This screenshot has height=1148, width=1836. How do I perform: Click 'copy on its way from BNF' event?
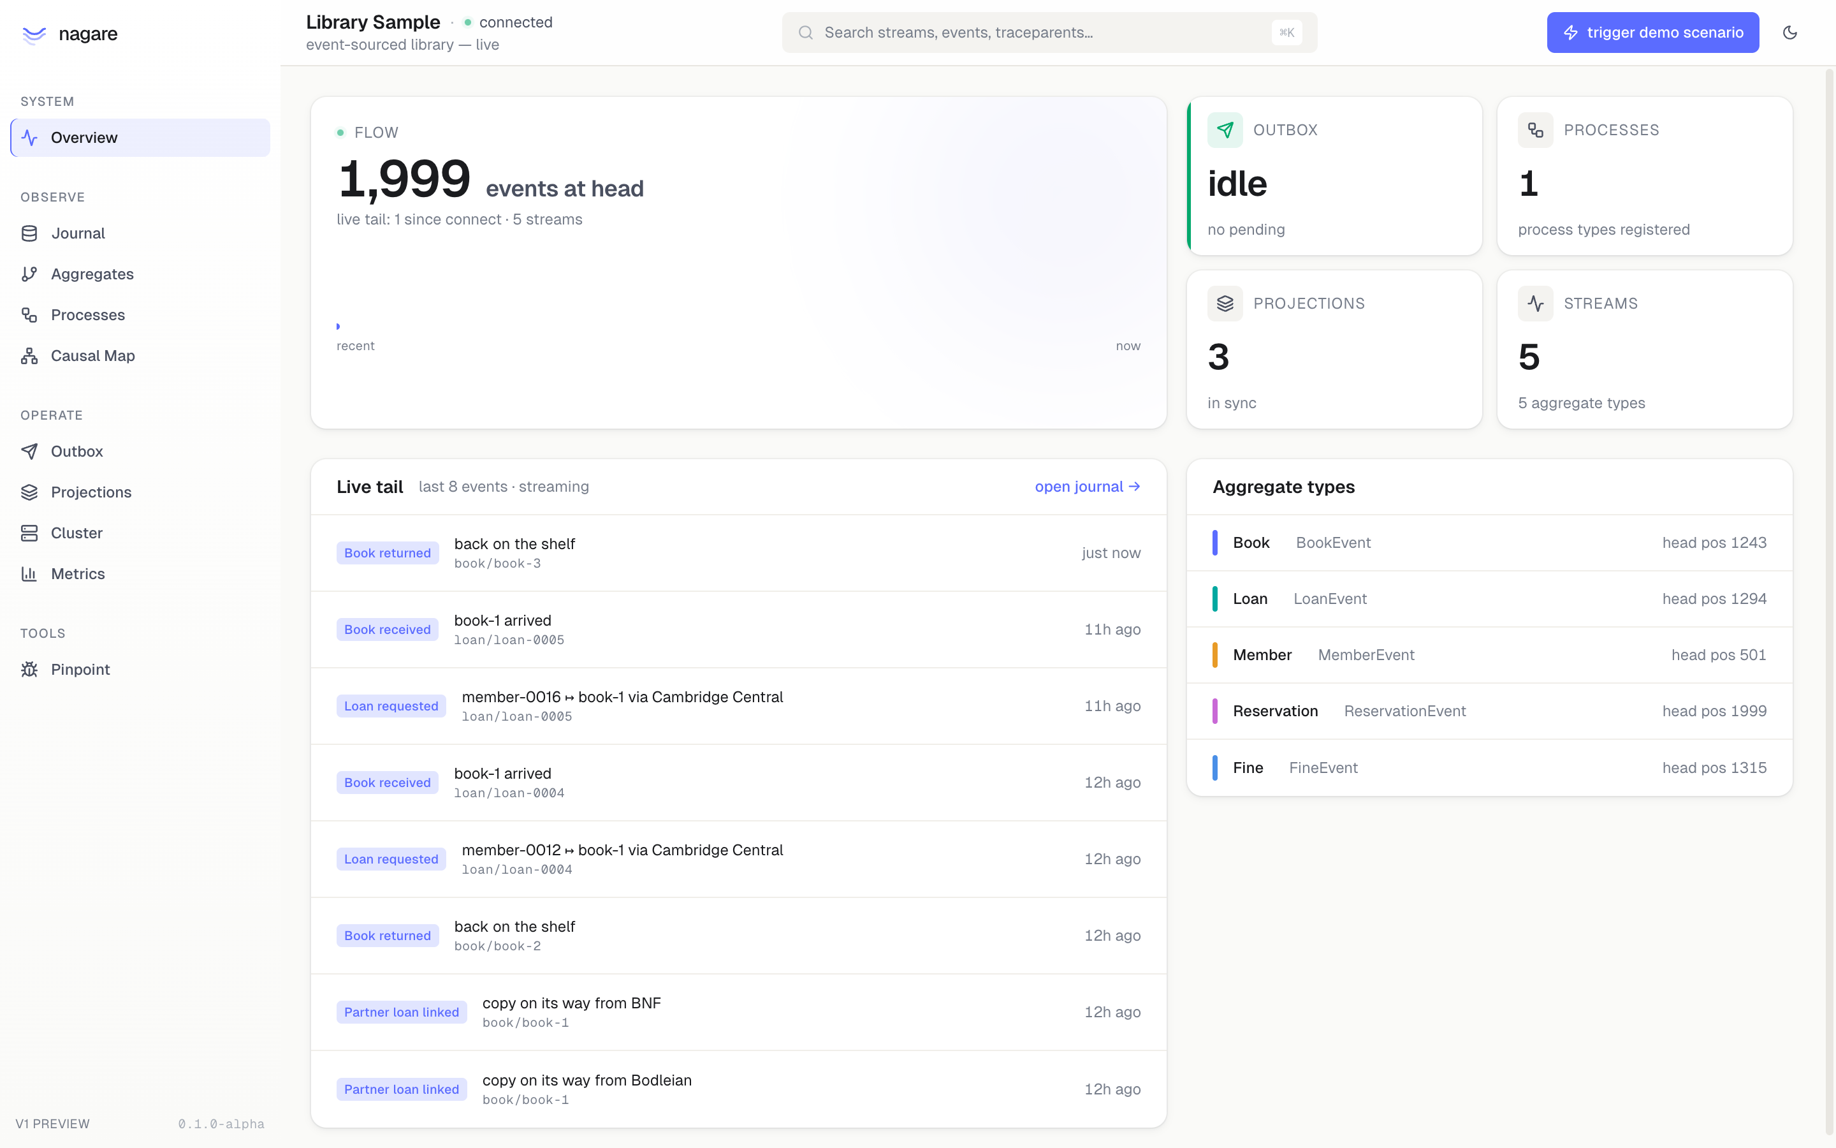pos(738,1013)
